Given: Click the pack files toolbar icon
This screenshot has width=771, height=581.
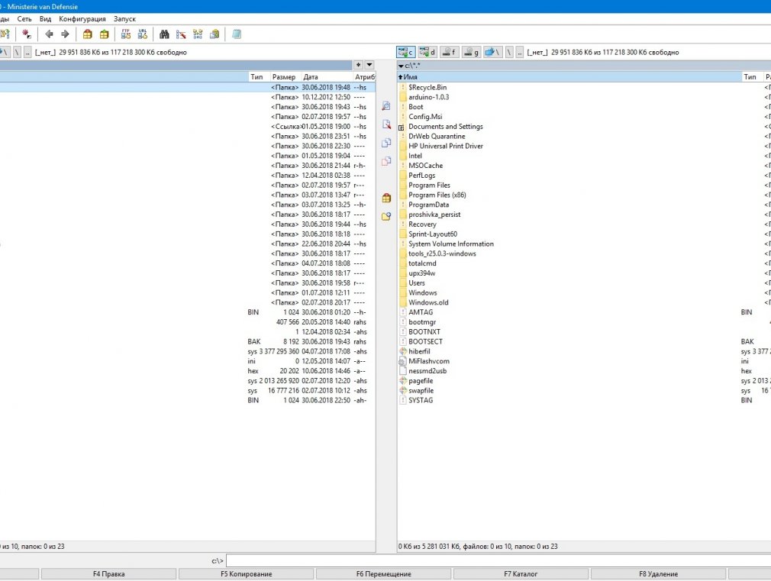Looking at the screenshot, I should coord(88,34).
